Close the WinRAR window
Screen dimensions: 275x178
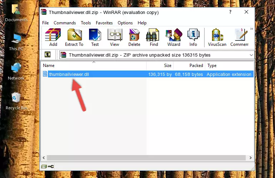(246, 12)
